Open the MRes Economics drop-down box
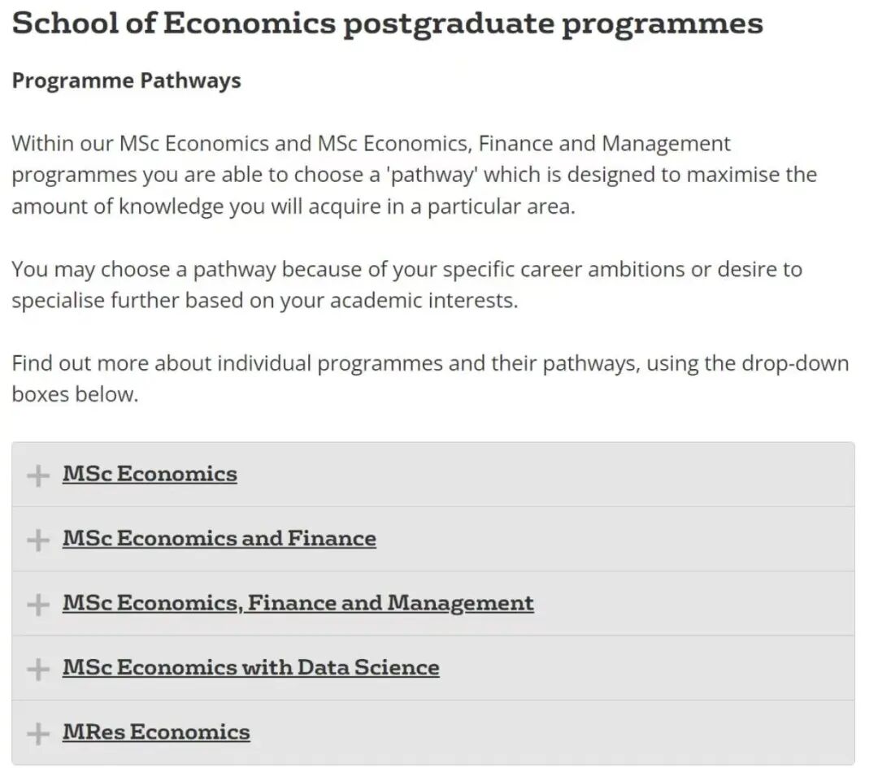This screenshot has height=768, width=878. pos(156,732)
